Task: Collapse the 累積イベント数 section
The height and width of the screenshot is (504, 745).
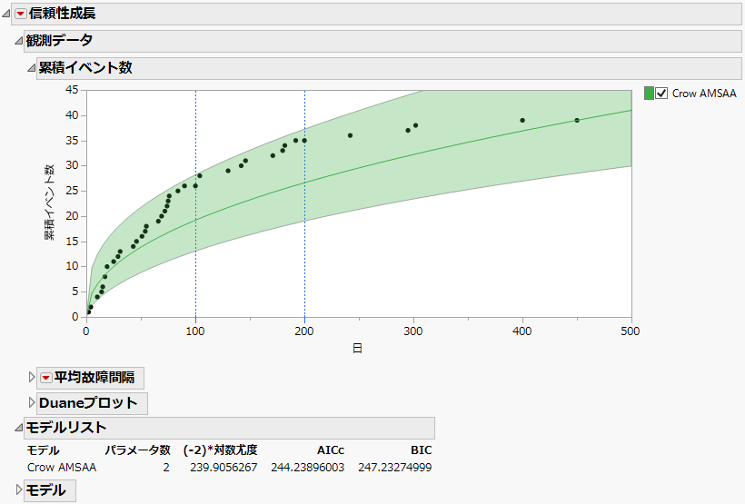Action: click(32, 68)
